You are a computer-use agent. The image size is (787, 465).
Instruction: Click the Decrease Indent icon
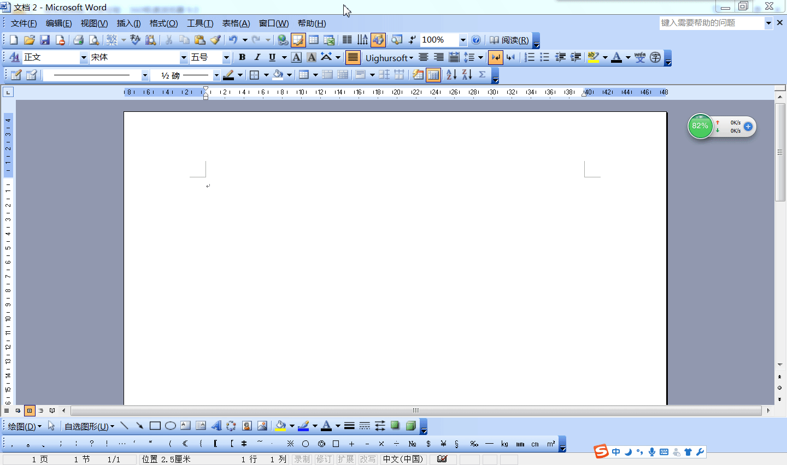tap(560, 57)
